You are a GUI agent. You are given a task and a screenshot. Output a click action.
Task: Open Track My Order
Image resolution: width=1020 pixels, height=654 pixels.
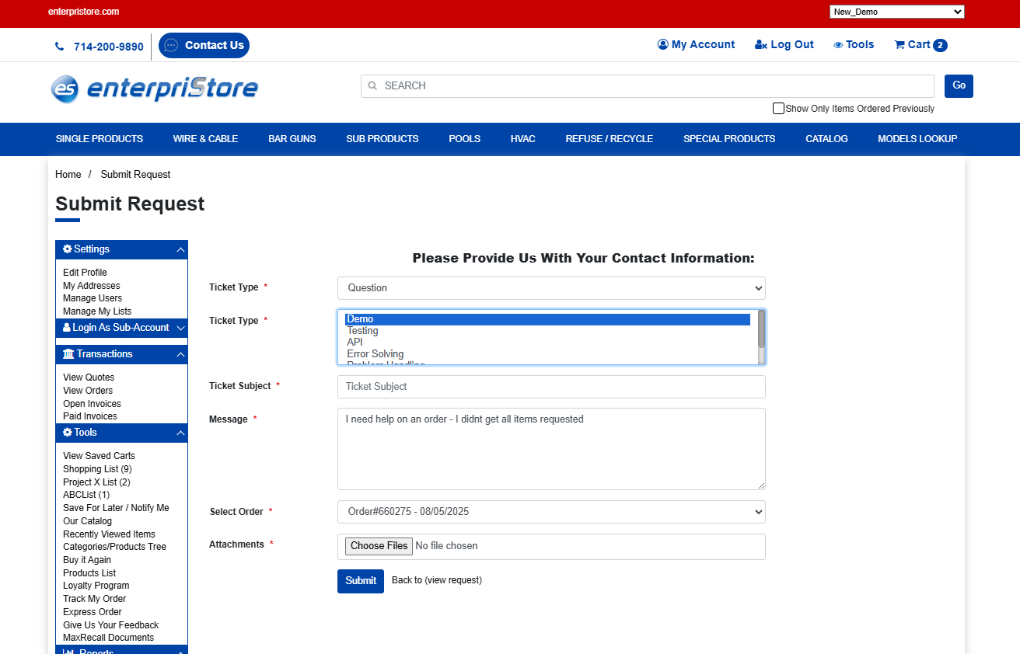[94, 599]
